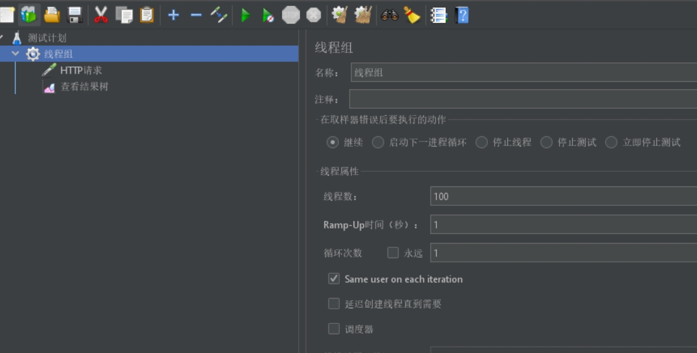The width and height of the screenshot is (697, 353).
Task: Click the binoculars Search icon
Action: (x=389, y=15)
